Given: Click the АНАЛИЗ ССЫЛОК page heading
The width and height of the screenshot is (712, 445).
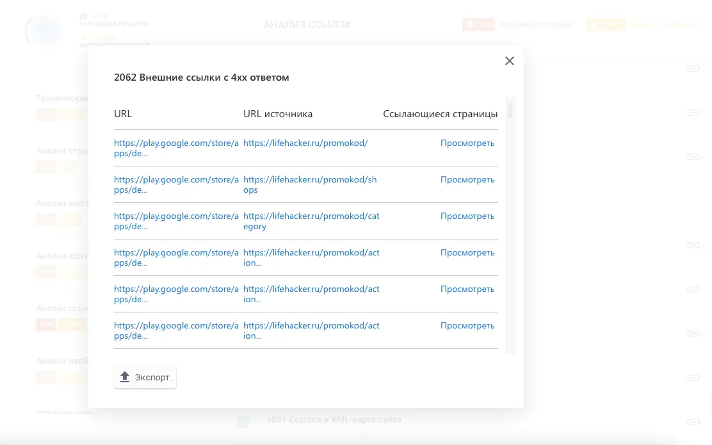Looking at the screenshot, I should tap(307, 24).
